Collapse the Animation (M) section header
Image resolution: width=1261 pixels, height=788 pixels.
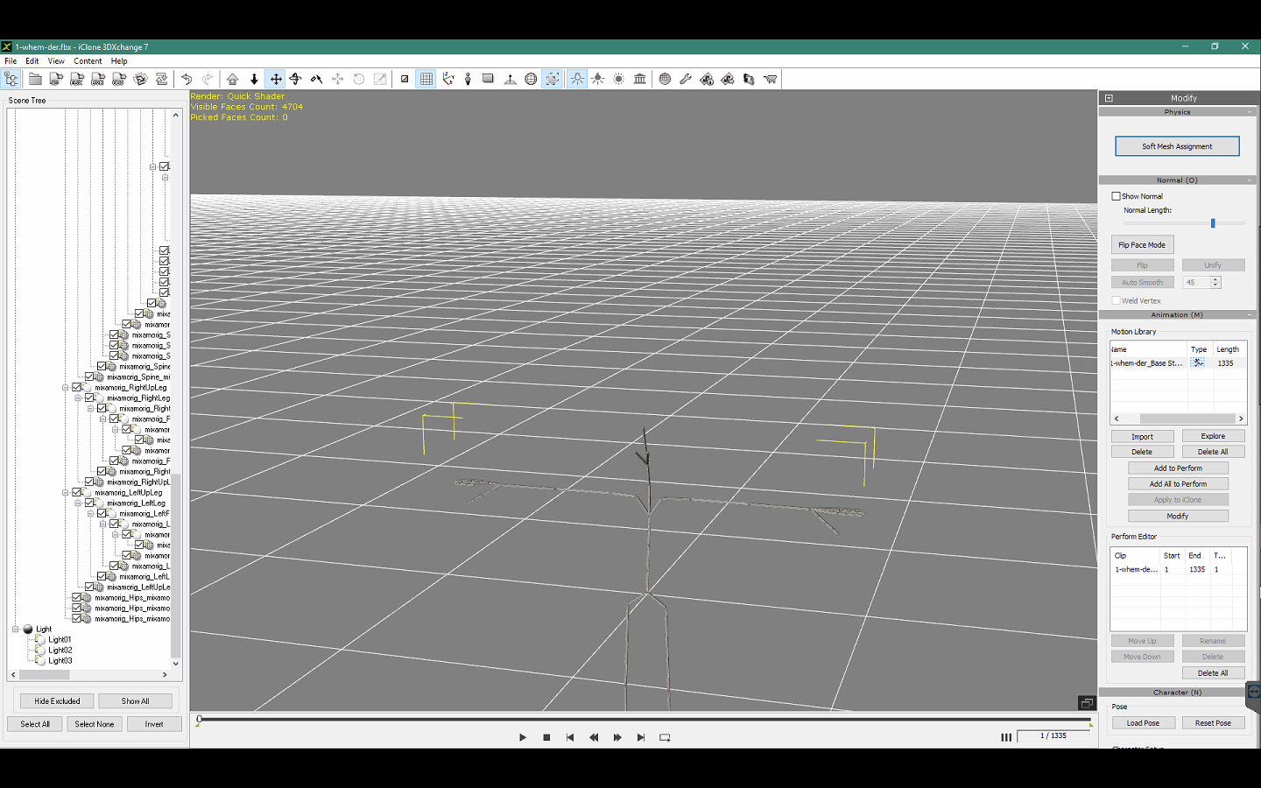tap(1179, 314)
